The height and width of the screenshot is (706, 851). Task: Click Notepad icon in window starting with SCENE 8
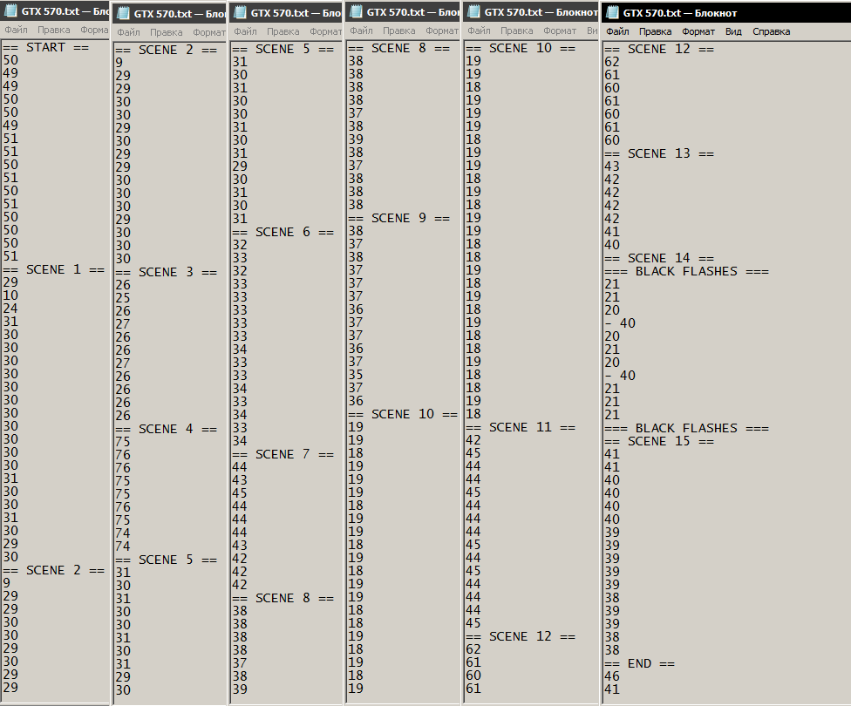coord(356,11)
